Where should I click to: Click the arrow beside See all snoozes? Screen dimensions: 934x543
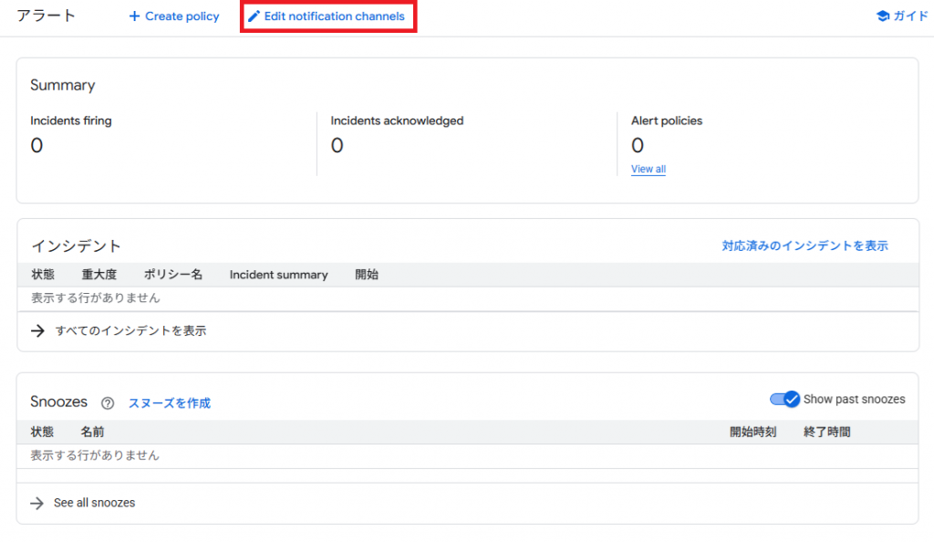click(x=37, y=503)
